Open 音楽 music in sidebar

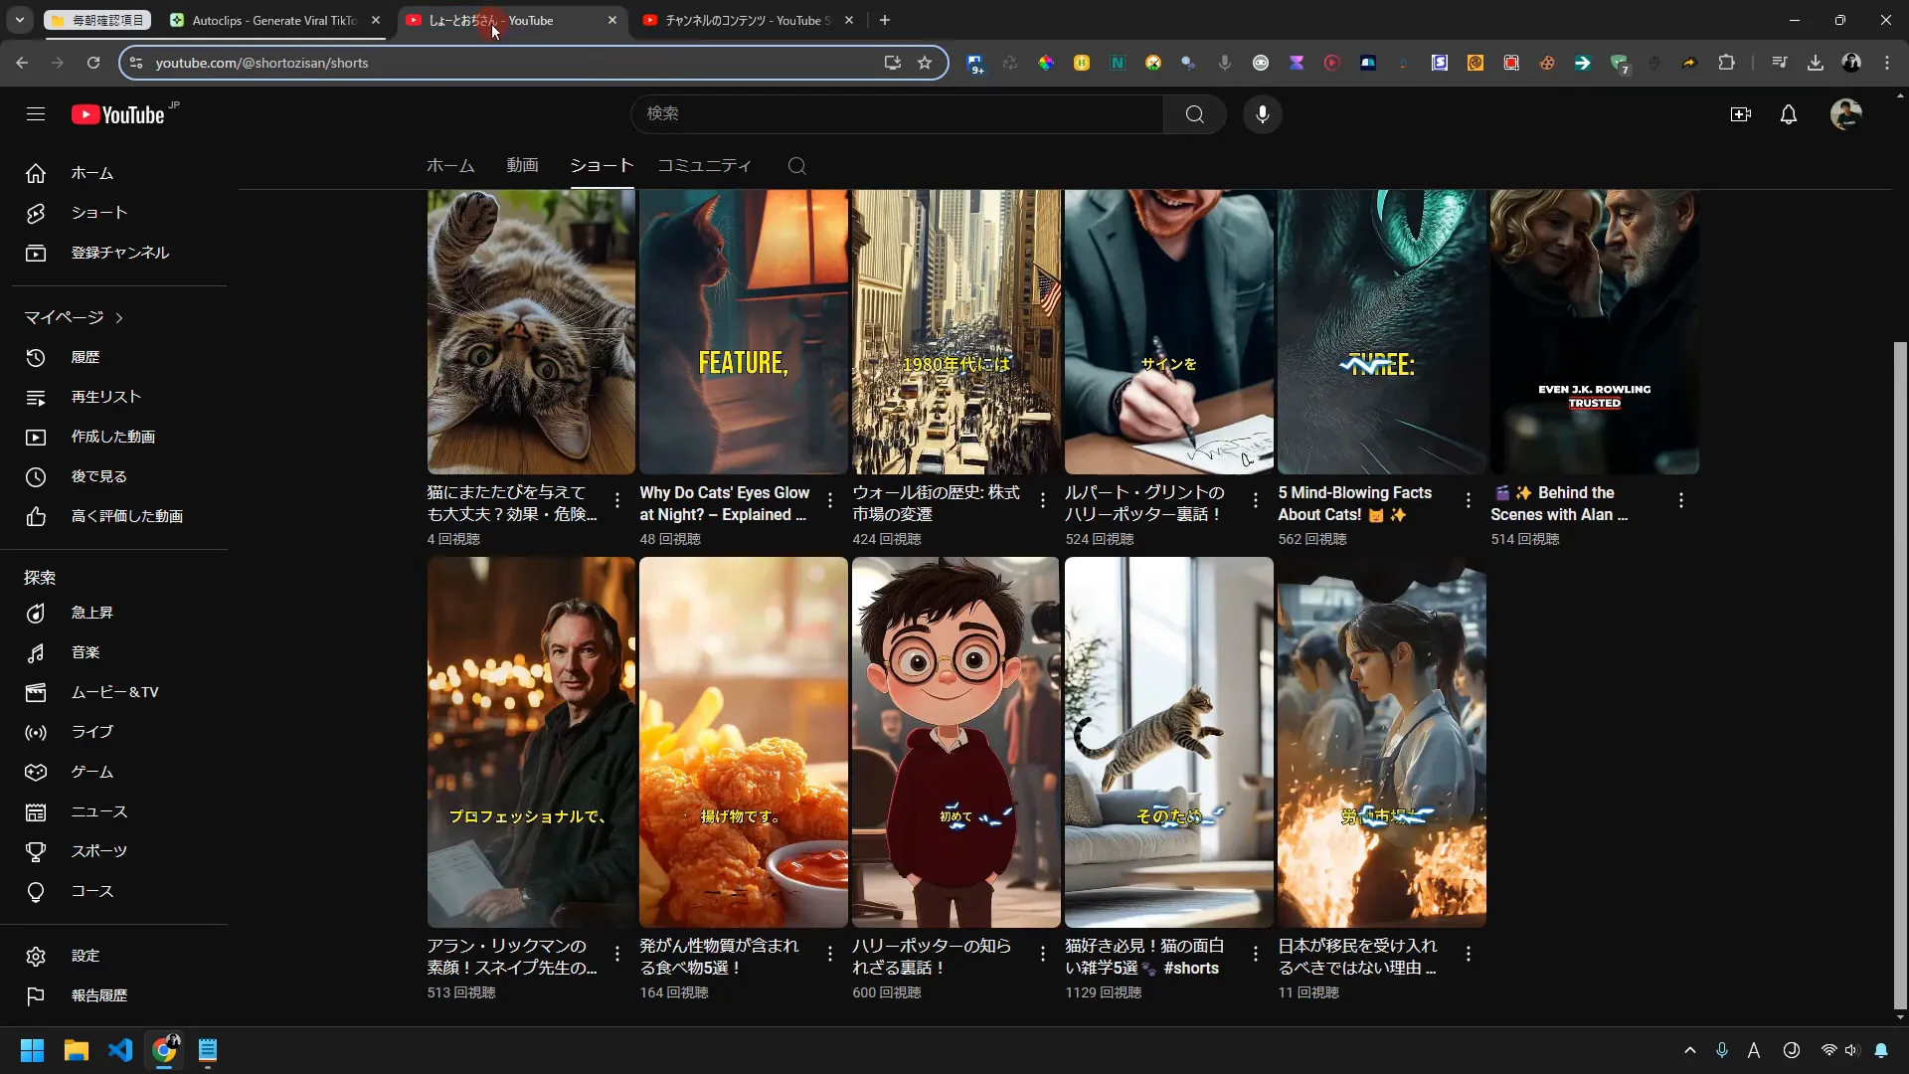click(119, 652)
